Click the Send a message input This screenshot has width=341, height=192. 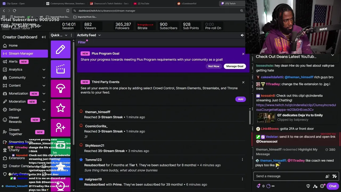(289, 176)
